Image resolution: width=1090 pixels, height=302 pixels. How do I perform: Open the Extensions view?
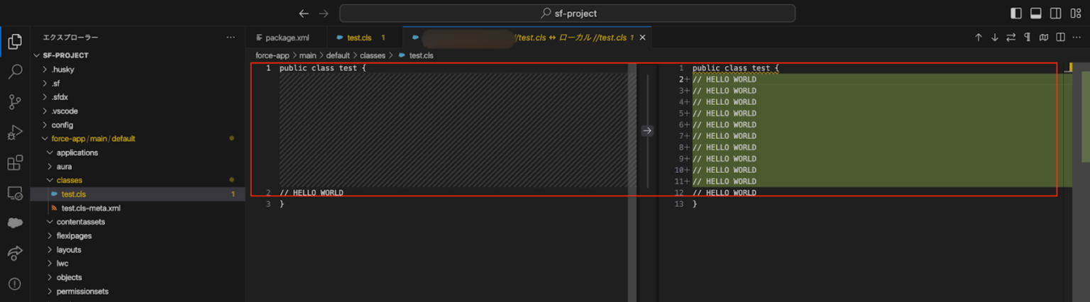pyautogui.click(x=15, y=163)
